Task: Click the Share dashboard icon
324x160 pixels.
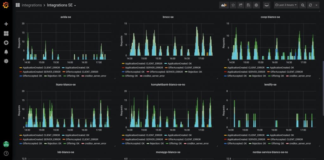Action: [241, 5]
